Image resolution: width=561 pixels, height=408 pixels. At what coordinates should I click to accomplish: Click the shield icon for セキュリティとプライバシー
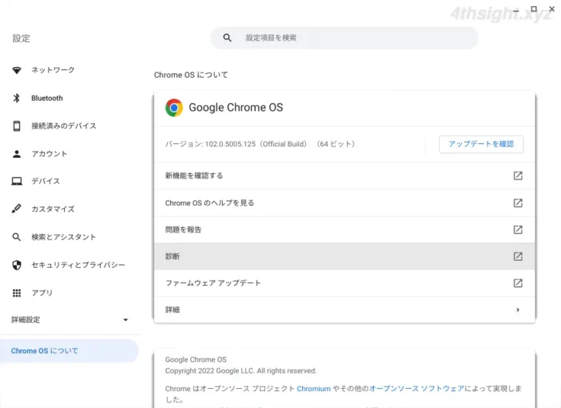[x=16, y=265]
